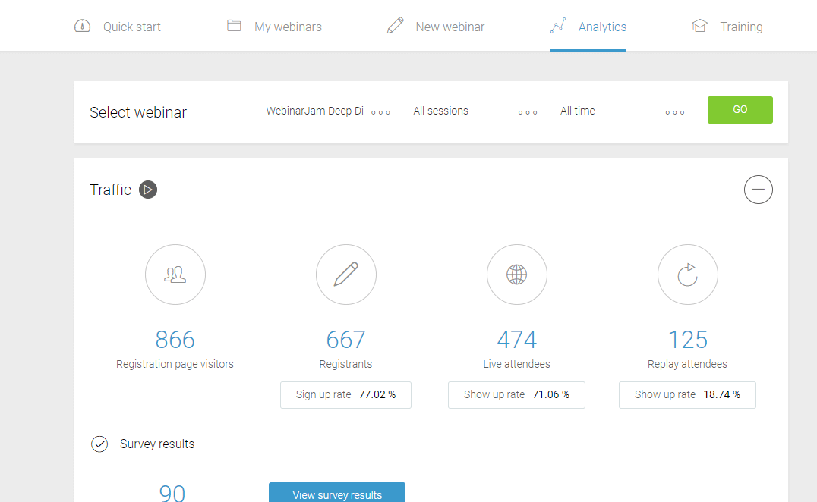Open the All time date range dropdown
This screenshot has height=502, width=817.
click(x=622, y=111)
